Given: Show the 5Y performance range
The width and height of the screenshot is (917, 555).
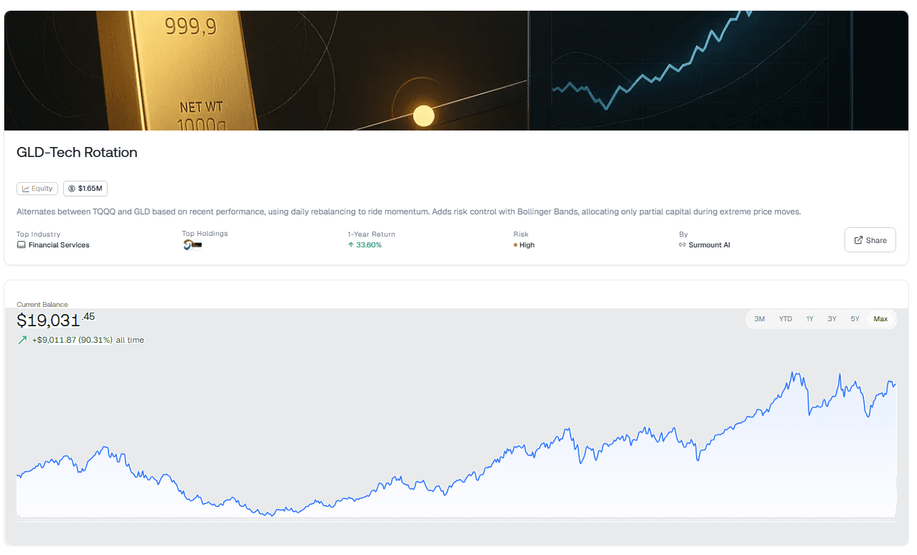Looking at the screenshot, I should tap(855, 319).
